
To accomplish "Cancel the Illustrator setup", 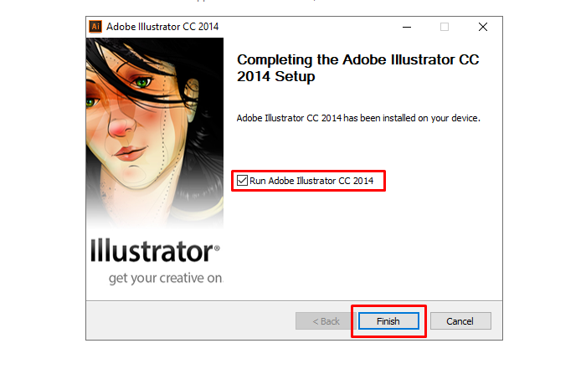I will (x=460, y=321).
